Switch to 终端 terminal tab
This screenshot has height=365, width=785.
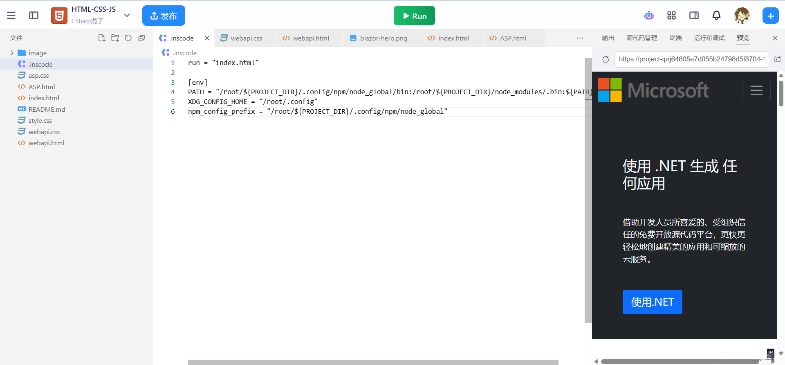point(675,38)
